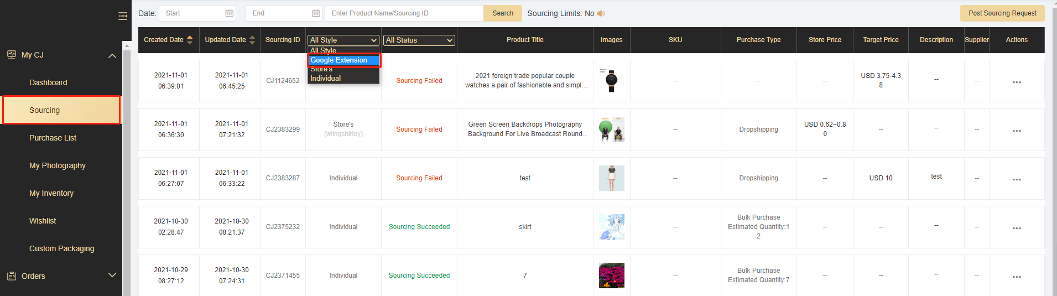This screenshot has width=1057, height=296.
Task: Click the speaker icon beside Sourcing Limits
Action: 601,13
